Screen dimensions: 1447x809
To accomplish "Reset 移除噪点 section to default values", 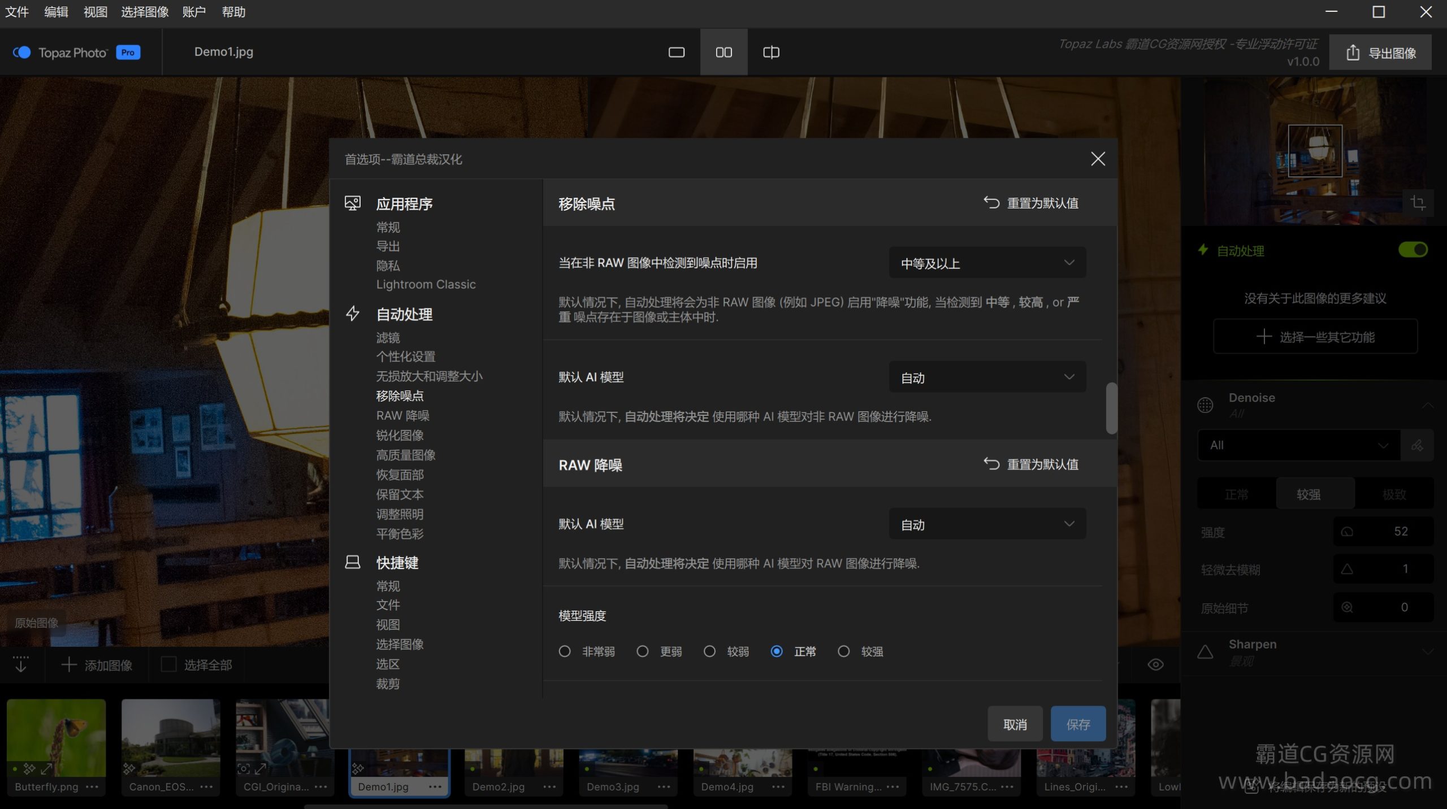I will (x=1031, y=203).
